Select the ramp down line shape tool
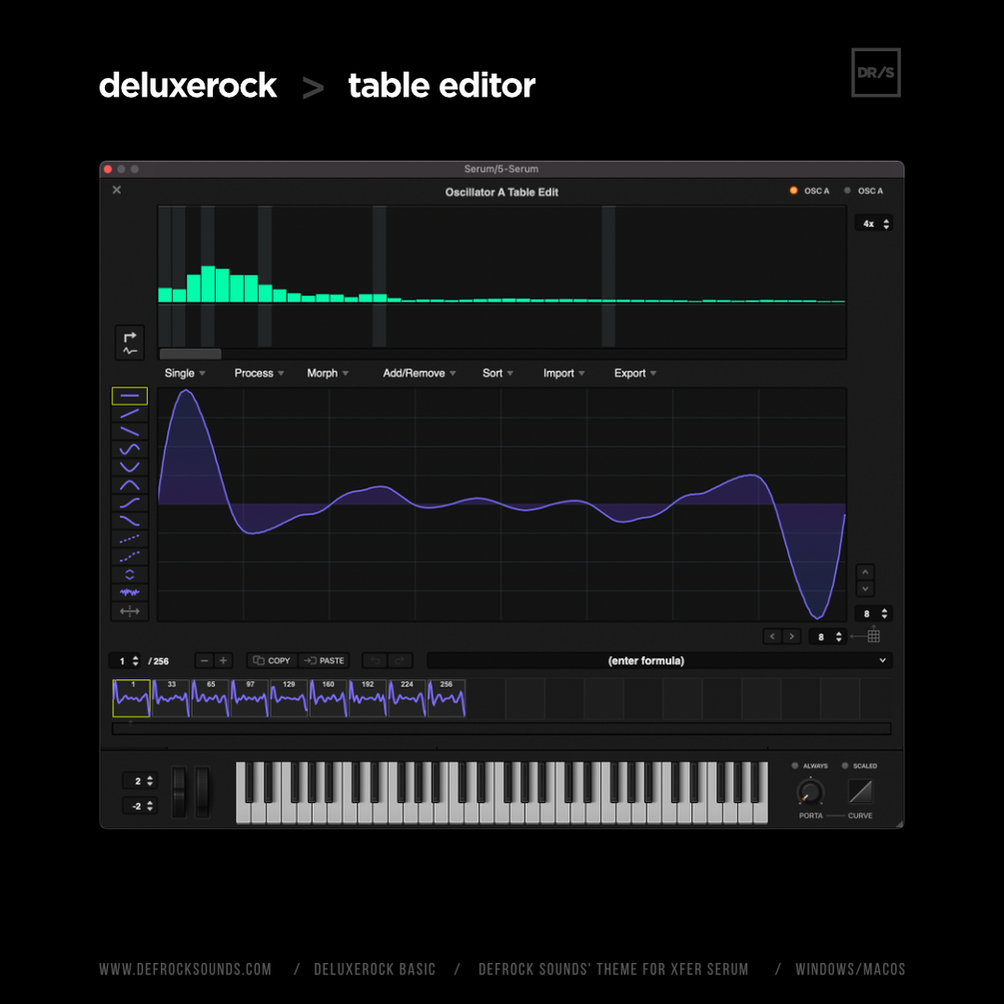The image size is (1004, 1004). coord(129,432)
